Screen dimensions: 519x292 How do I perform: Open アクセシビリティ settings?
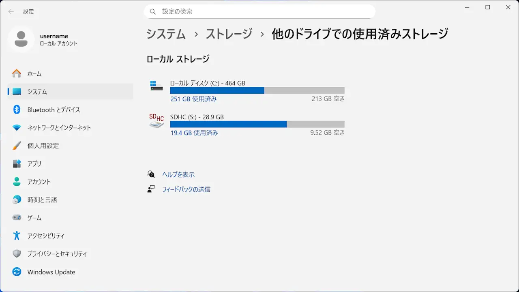point(46,236)
